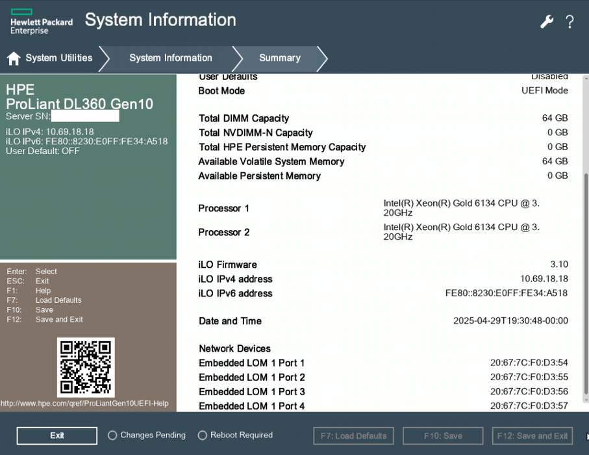Click MAC address 20:67:7C:F0:D3:54

[x=529, y=363]
